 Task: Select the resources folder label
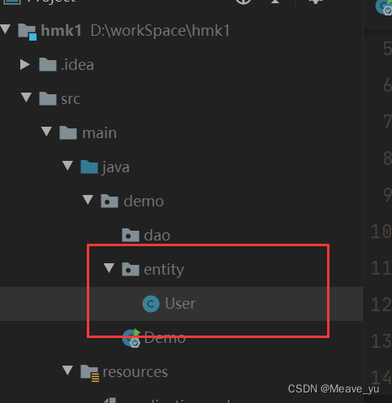click(x=136, y=372)
